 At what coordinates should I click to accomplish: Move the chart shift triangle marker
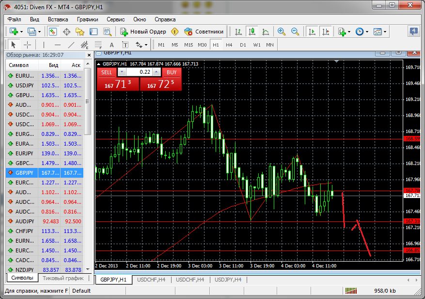336,61
